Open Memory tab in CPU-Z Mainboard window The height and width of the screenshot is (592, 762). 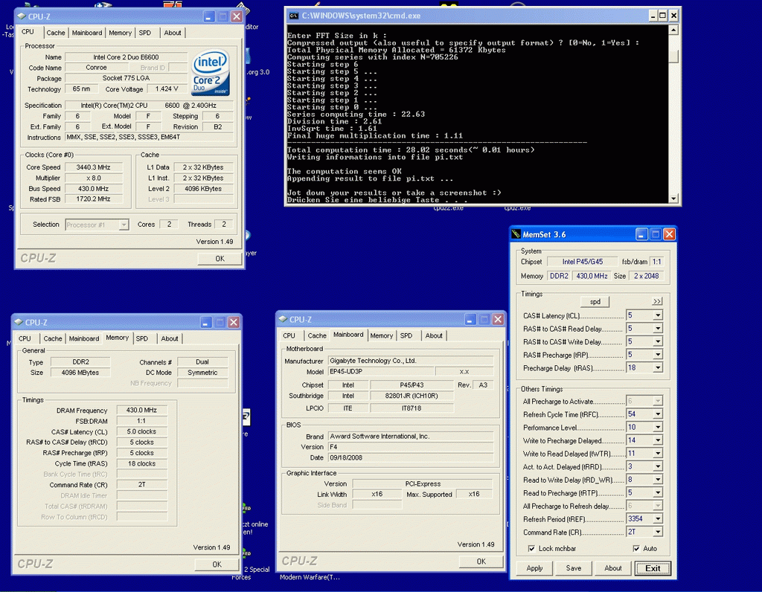pyautogui.click(x=382, y=335)
